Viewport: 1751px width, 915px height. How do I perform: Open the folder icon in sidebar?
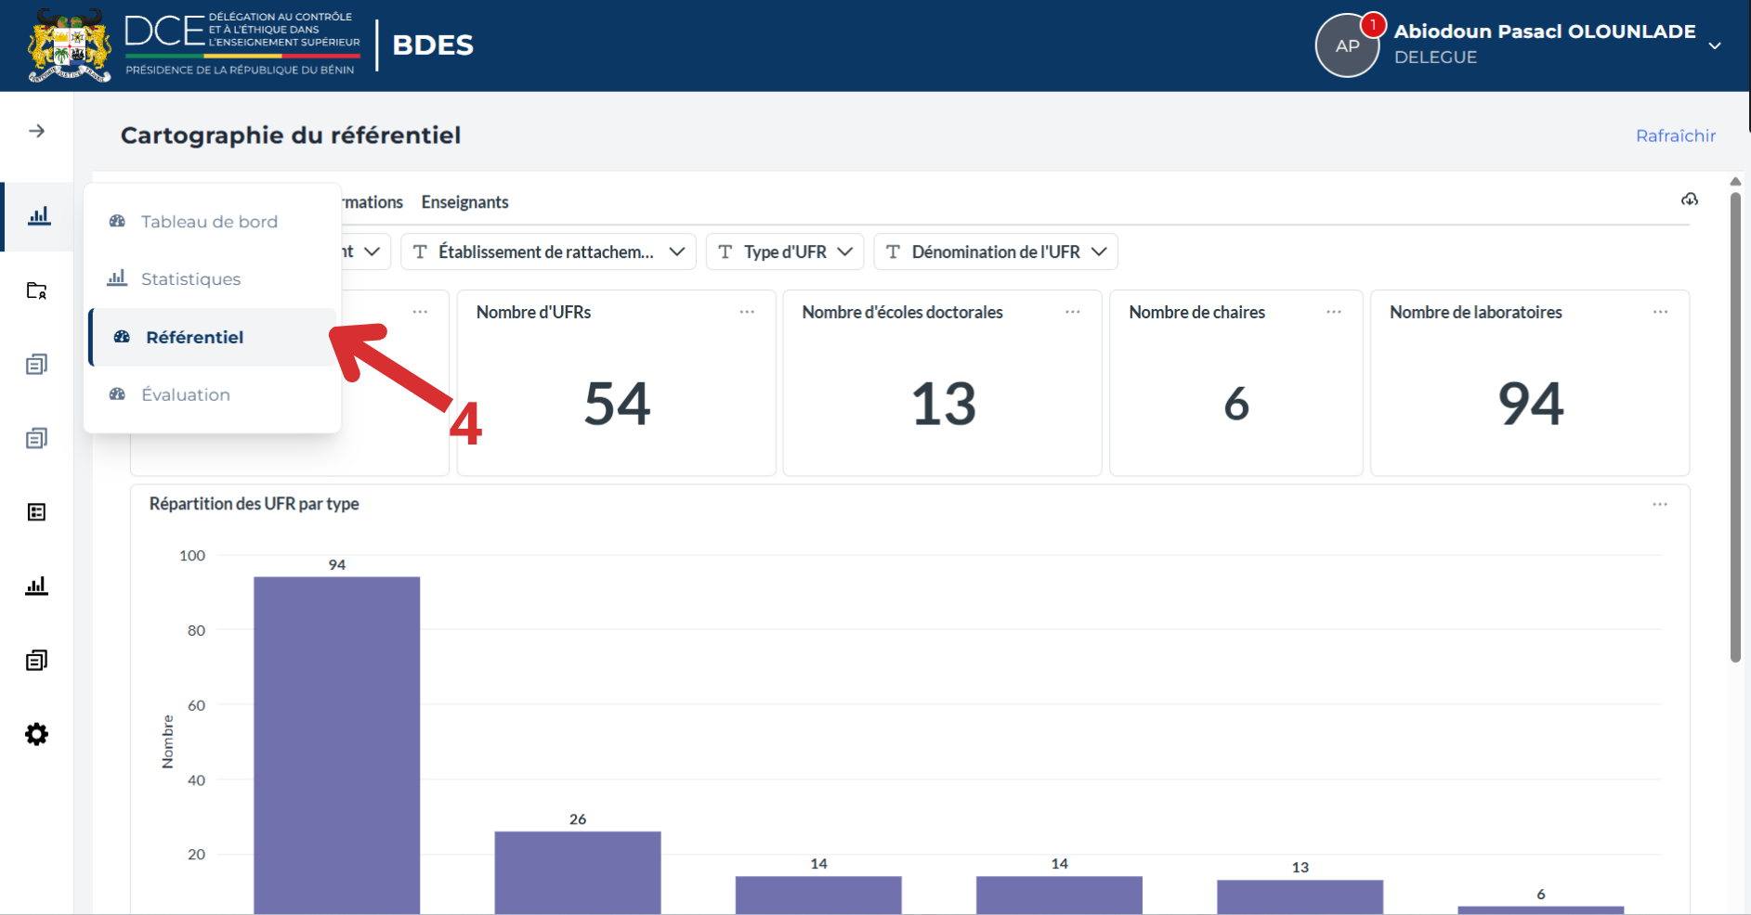click(36, 290)
